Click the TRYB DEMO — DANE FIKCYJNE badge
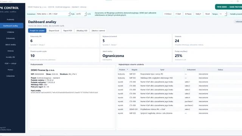The image size is (242, 136). click(228, 7)
